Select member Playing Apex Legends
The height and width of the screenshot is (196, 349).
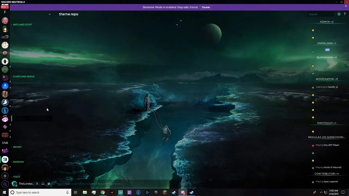click(327, 182)
